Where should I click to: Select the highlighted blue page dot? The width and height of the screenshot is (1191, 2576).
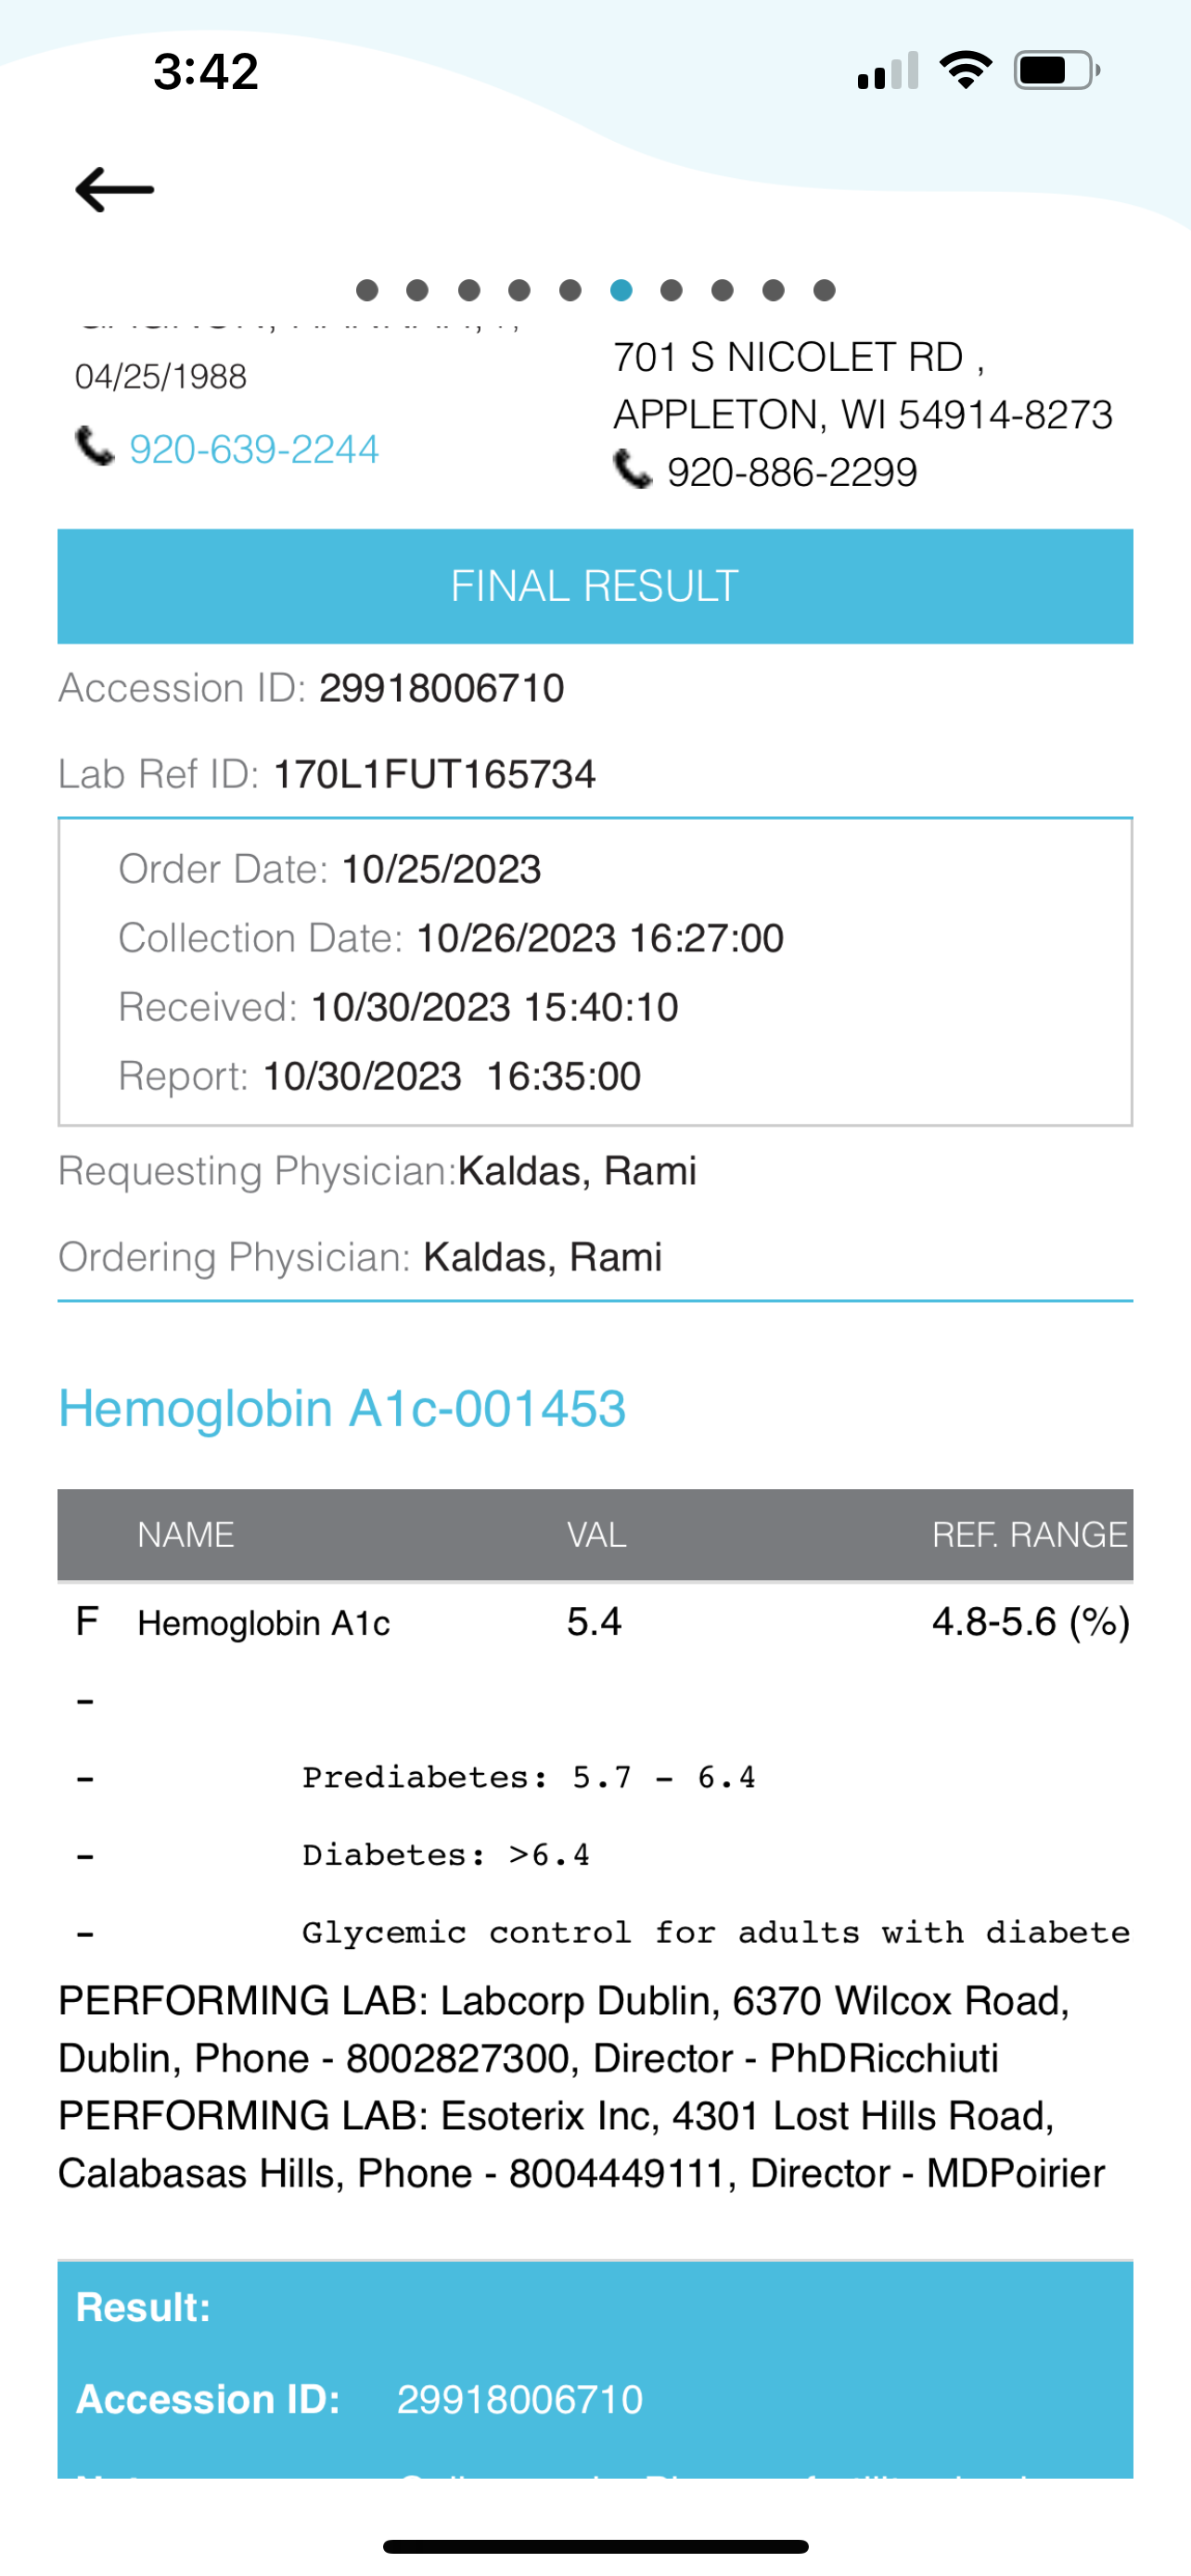(x=621, y=290)
